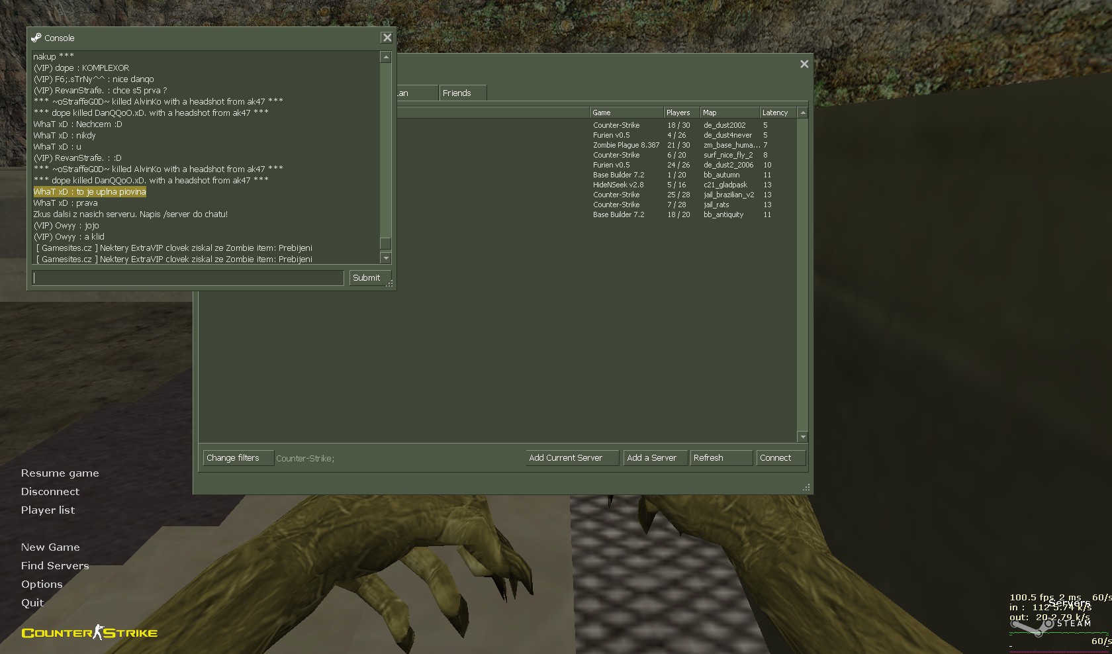Start a New Game
This screenshot has height=654, width=1112.
point(50,547)
